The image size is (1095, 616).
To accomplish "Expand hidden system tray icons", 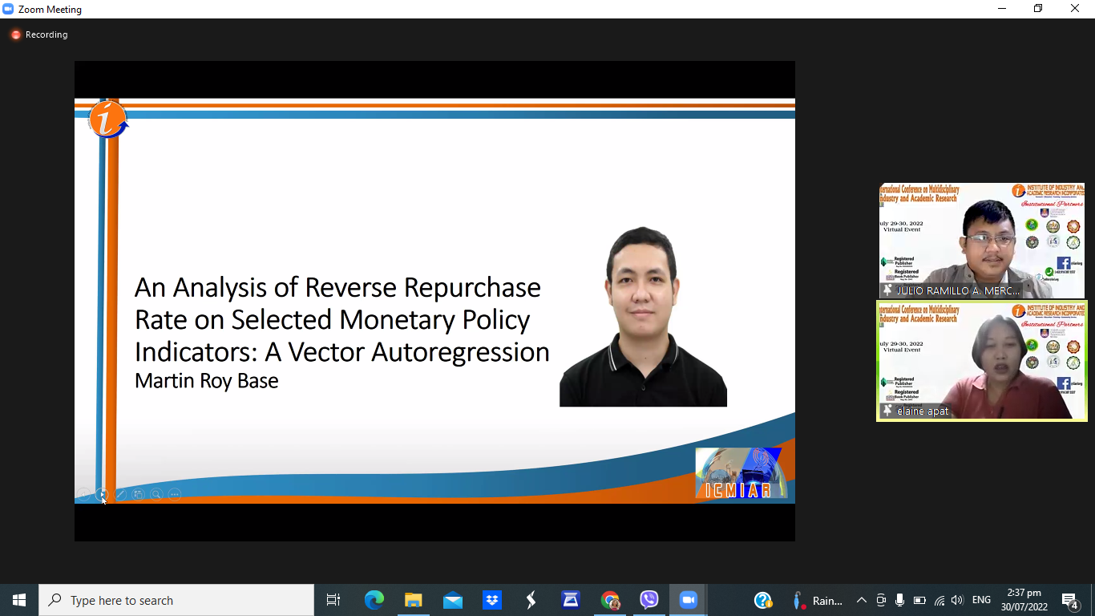I will tap(862, 600).
